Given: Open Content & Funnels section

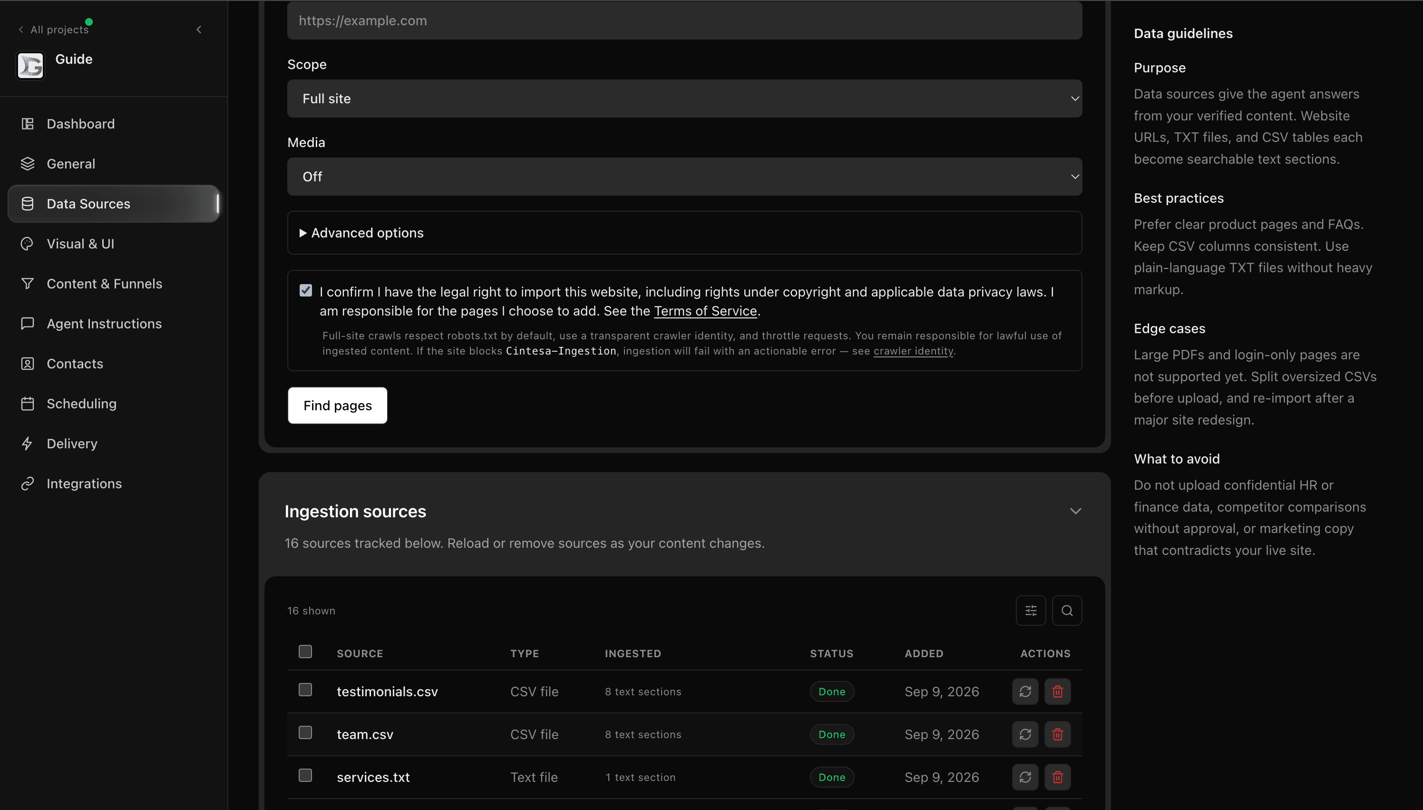Looking at the screenshot, I should pos(114,284).
